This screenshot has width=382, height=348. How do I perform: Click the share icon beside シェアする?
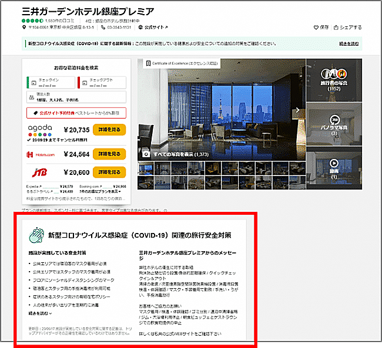point(336,27)
